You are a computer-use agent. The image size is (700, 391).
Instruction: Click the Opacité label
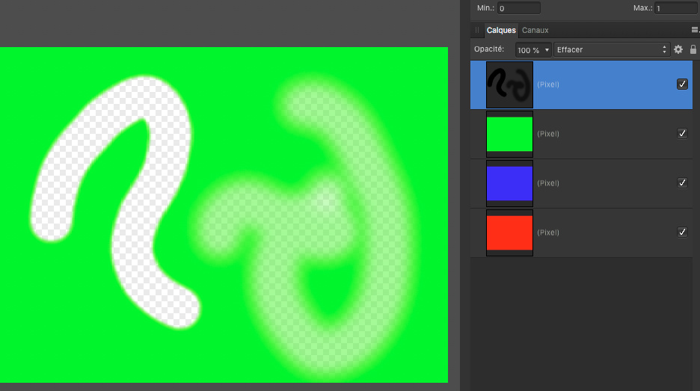tap(489, 49)
